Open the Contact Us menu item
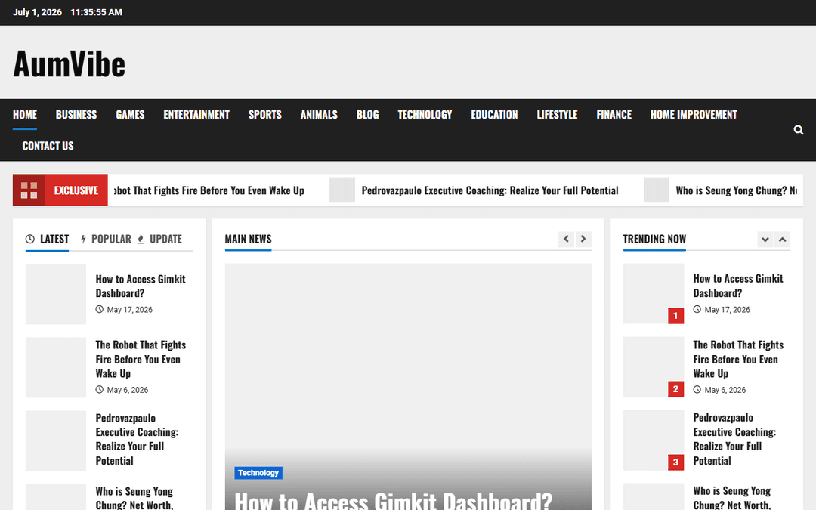Viewport: 816px width, 510px height. click(x=48, y=146)
